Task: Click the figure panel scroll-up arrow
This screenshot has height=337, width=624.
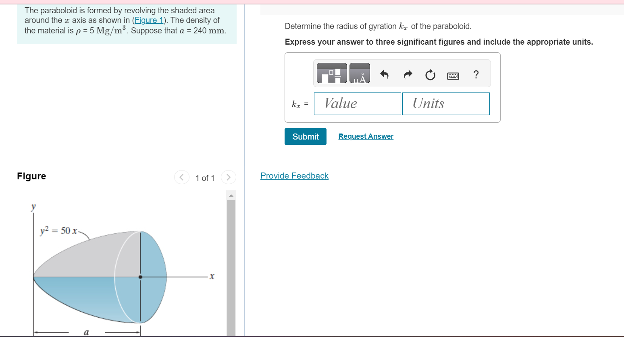Action: point(231,195)
